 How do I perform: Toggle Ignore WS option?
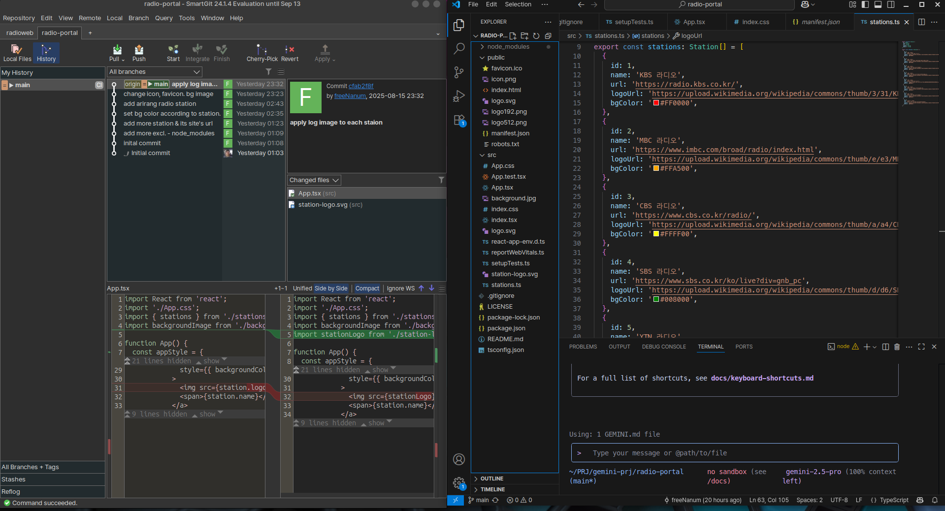[x=400, y=288]
